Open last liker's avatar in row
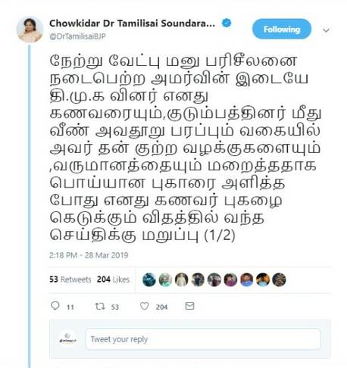The height and width of the screenshot is (368, 347). [279, 279]
